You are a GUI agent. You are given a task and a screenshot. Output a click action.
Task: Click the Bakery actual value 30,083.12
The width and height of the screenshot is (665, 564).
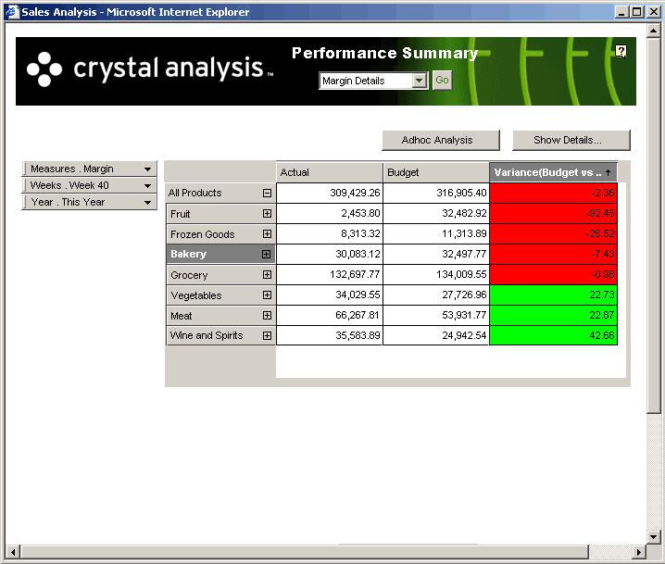(330, 254)
